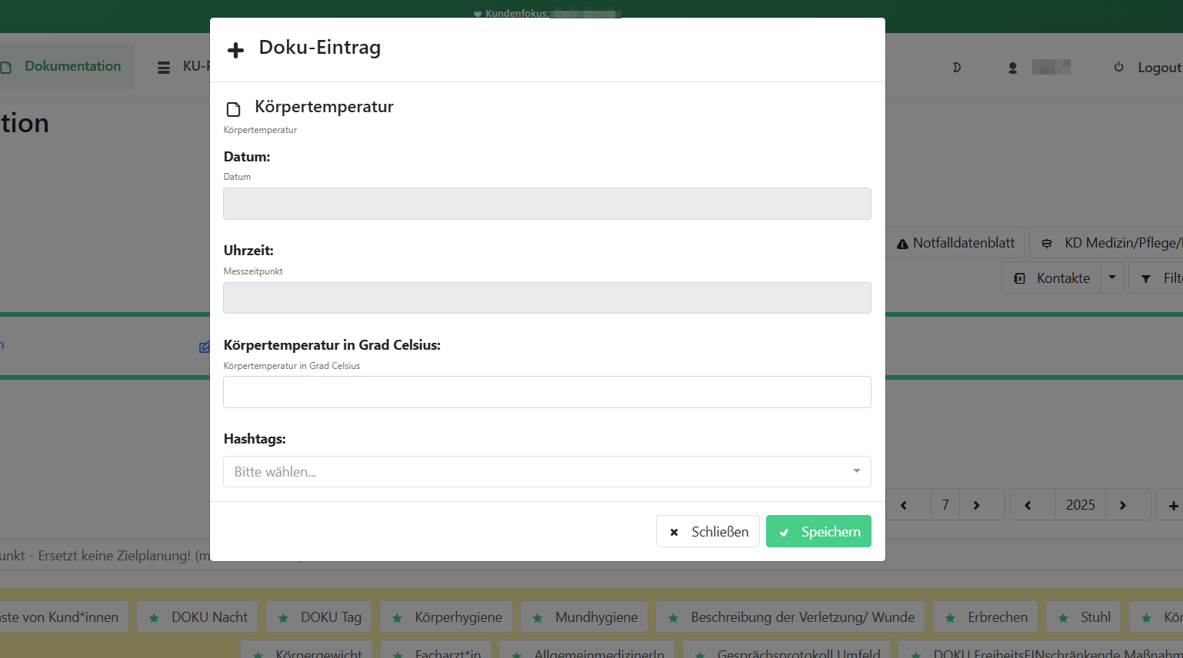Go to next year after 2025
This screenshot has height=658, width=1183.
pos(1123,505)
